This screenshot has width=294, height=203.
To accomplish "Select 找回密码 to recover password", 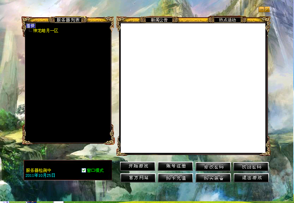I will coord(251,167).
